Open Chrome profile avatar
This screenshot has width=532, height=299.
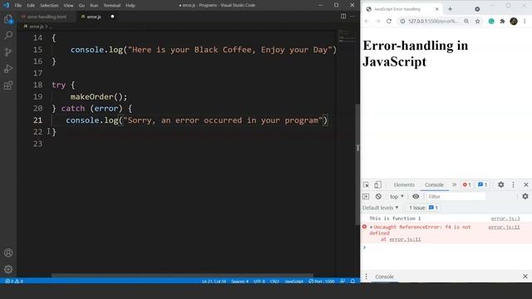coord(514,21)
